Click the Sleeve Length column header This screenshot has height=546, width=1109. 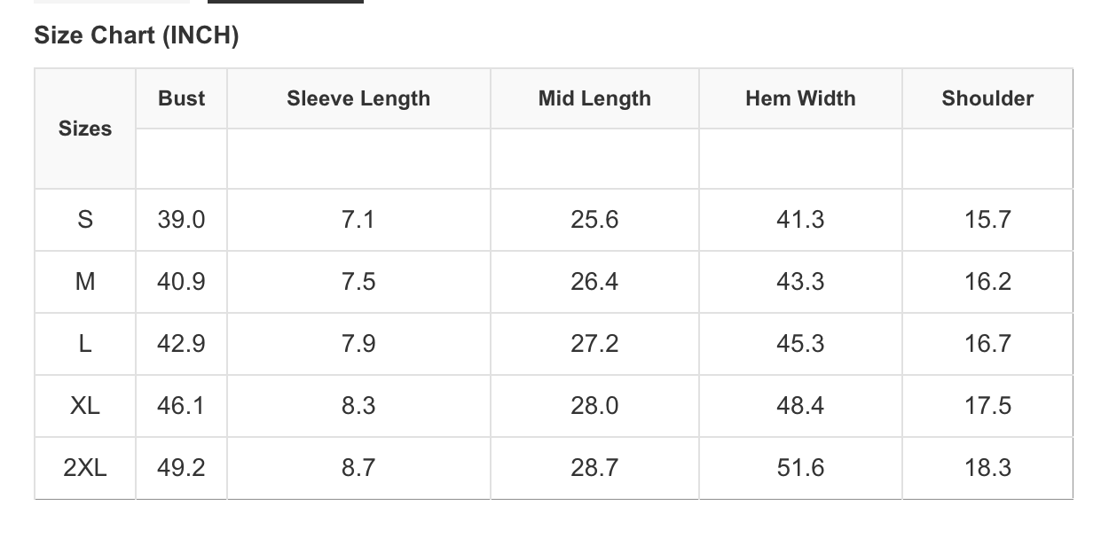[x=358, y=98]
